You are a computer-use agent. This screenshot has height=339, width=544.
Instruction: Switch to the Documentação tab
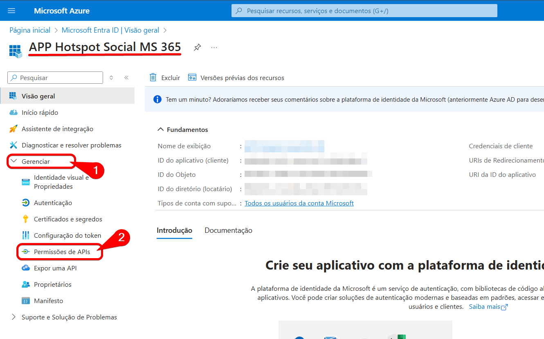coord(228,230)
